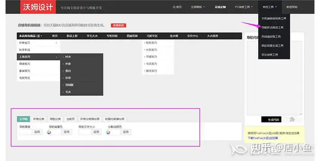Click the puzzle piece icon beside 生成代码

point(292,119)
